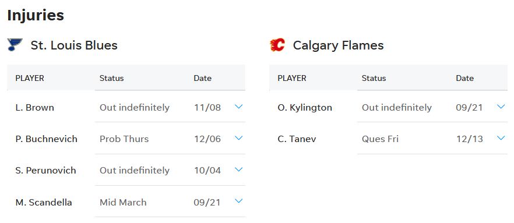Screen dimensions: 514x223
Task: Select player C. Tanev
Action: (x=297, y=139)
